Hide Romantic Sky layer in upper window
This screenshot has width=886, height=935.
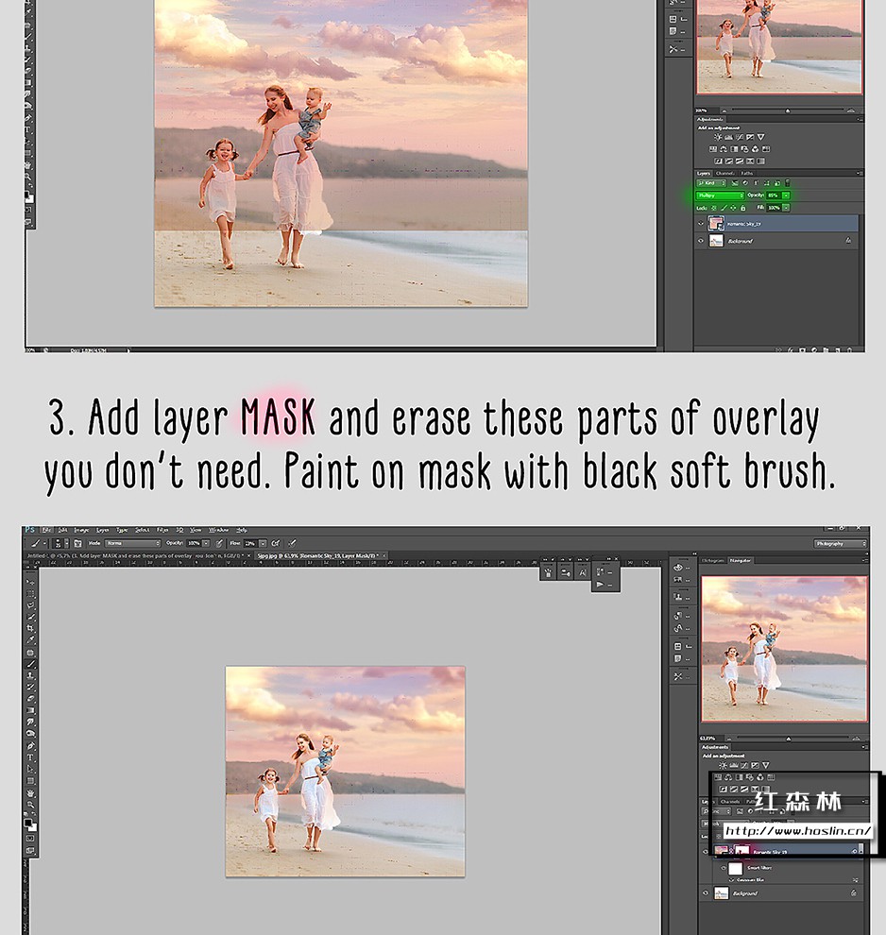[x=701, y=224]
